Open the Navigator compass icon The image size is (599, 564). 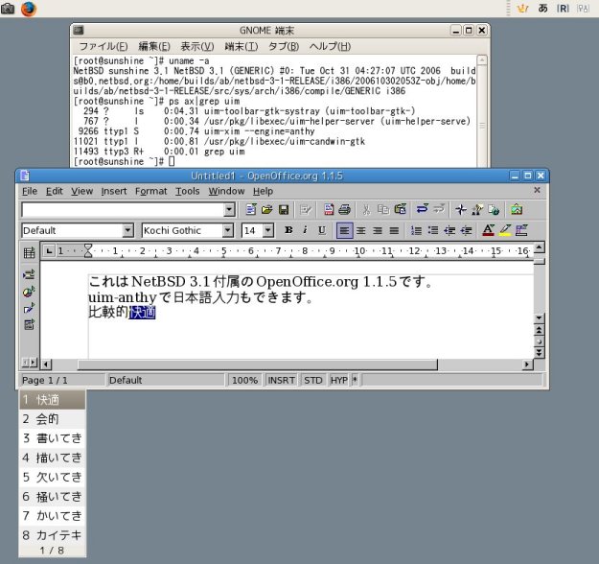[x=461, y=209]
